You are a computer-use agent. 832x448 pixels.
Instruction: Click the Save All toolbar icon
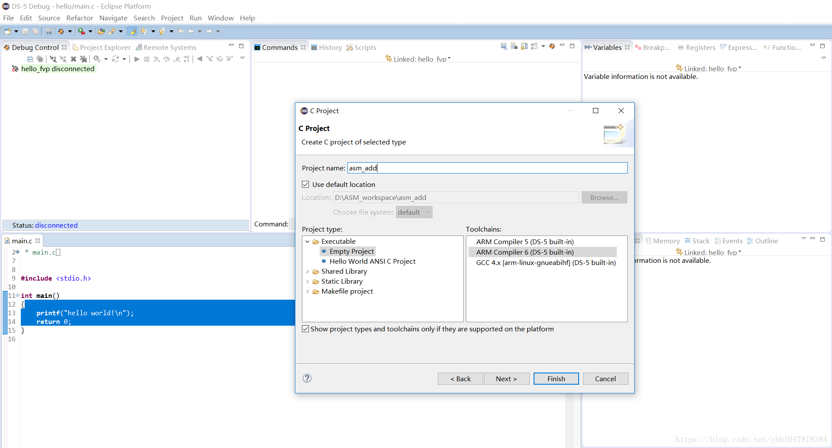pyautogui.click(x=35, y=31)
